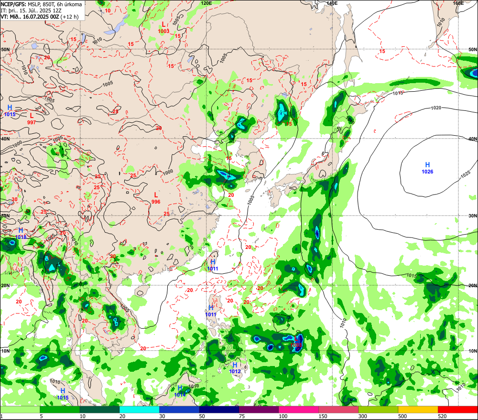Click the H 1011 marker over Luzon
Screen dimensions: 478x420
click(211, 311)
